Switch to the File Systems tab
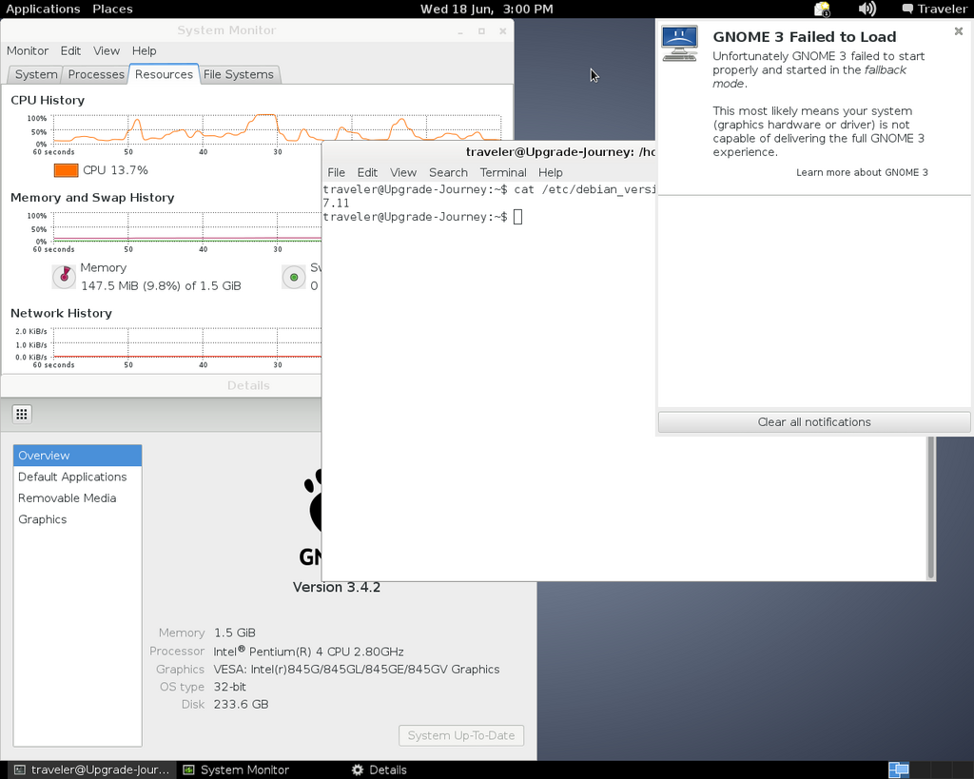This screenshot has width=974, height=779. click(x=239, y=74)
